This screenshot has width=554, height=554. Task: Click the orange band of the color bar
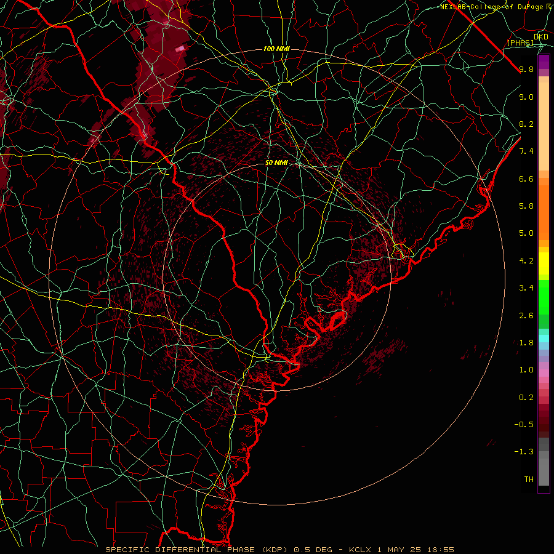[x=544, y=213]
